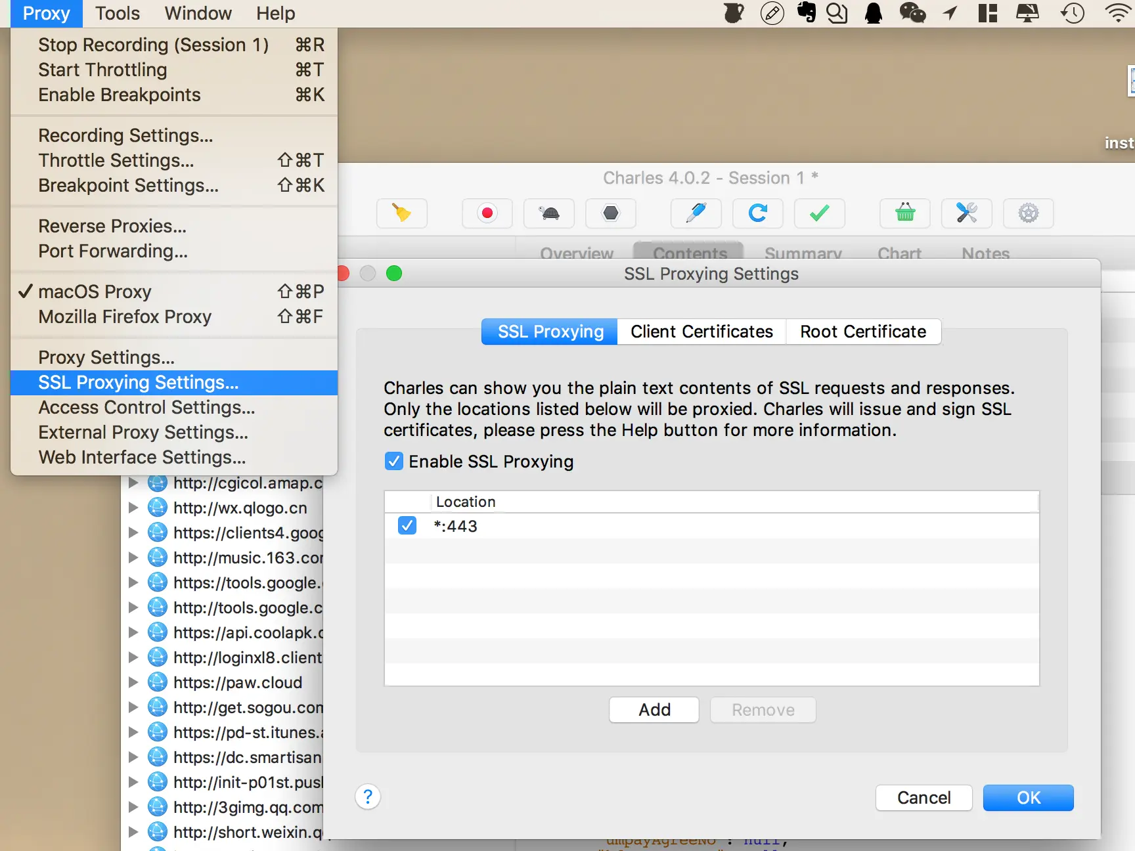
Task: Click globe icon beside https://paw.cloud
Action: (158, 682)
